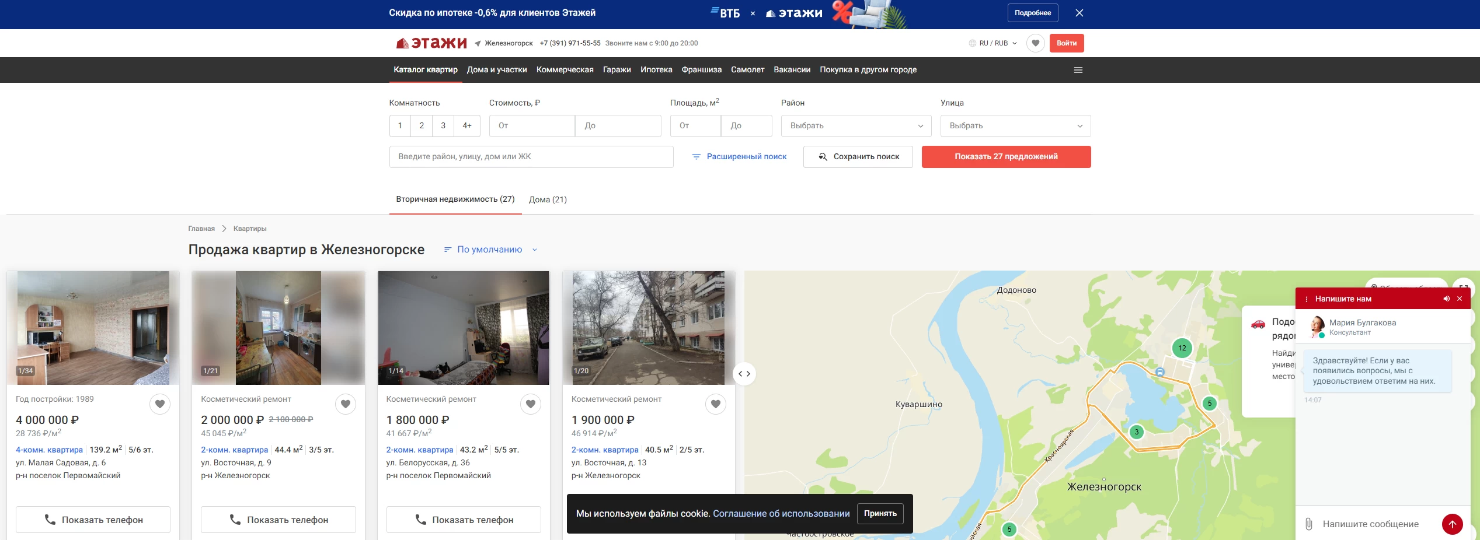Click the map cluster marker 5 east of the lake

point(1210,403)
